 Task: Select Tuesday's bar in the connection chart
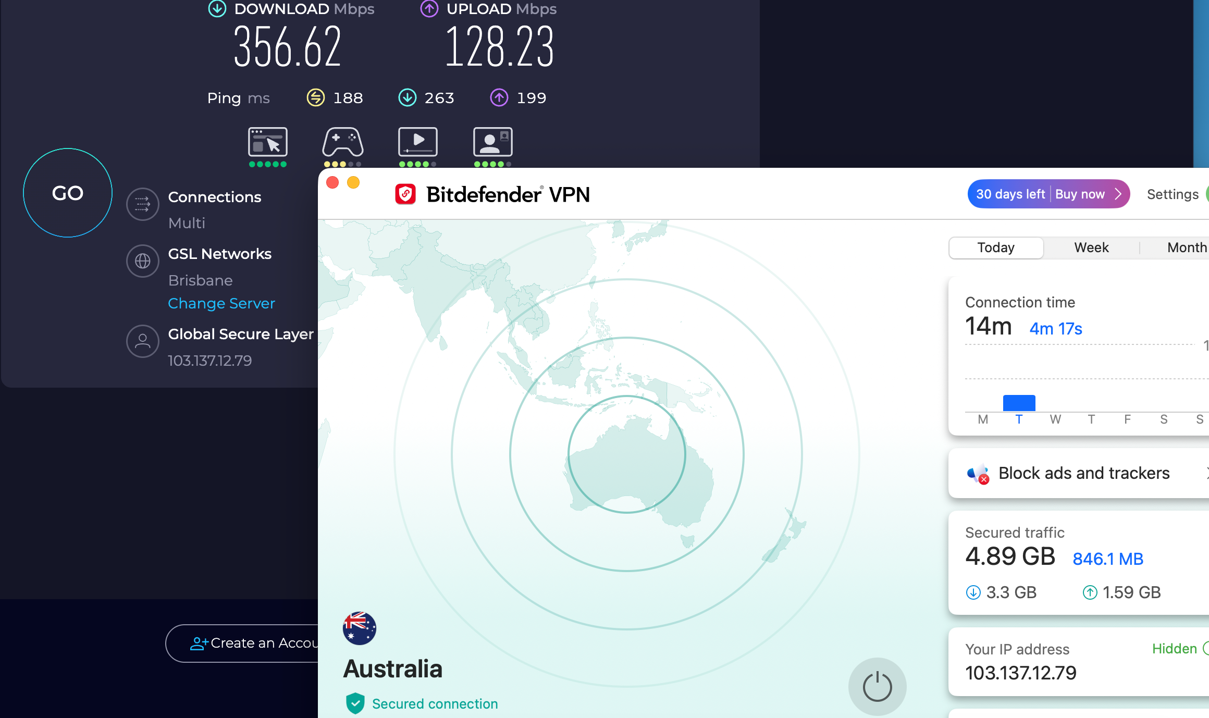1018,402
